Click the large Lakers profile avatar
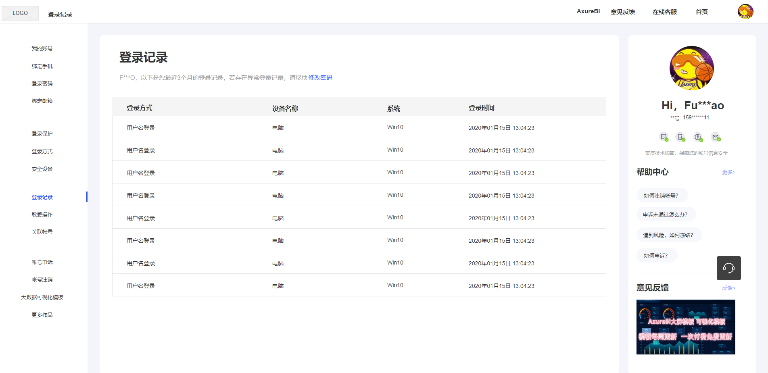Screen dimensions: 768x373 (692, 68)
